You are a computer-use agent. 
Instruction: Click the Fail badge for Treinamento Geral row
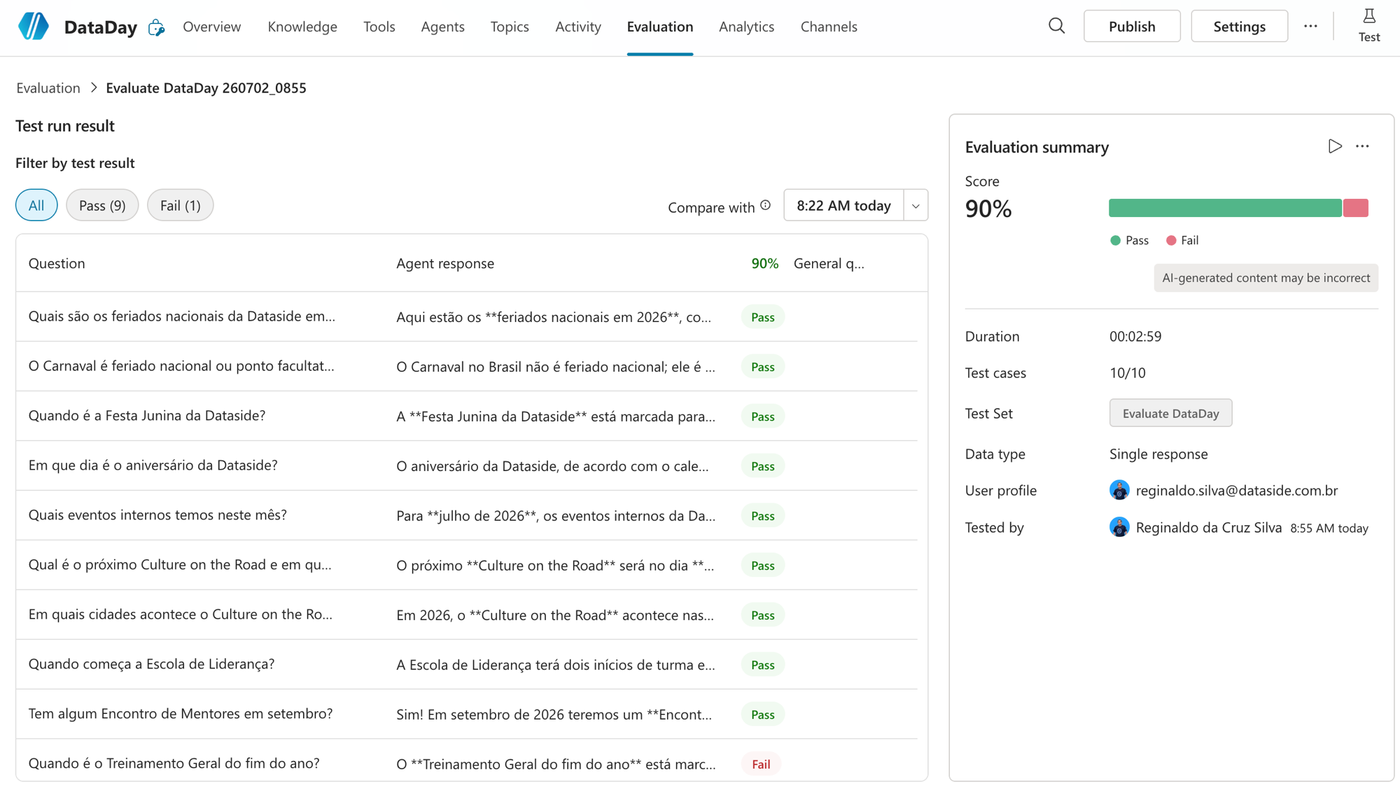click(761, 764)
